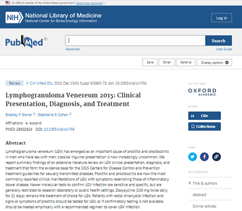Image resolution: width=242 pixels, height=211 pixels.
Task: Open the Advanced search link
Action: (x=73, y=49)
